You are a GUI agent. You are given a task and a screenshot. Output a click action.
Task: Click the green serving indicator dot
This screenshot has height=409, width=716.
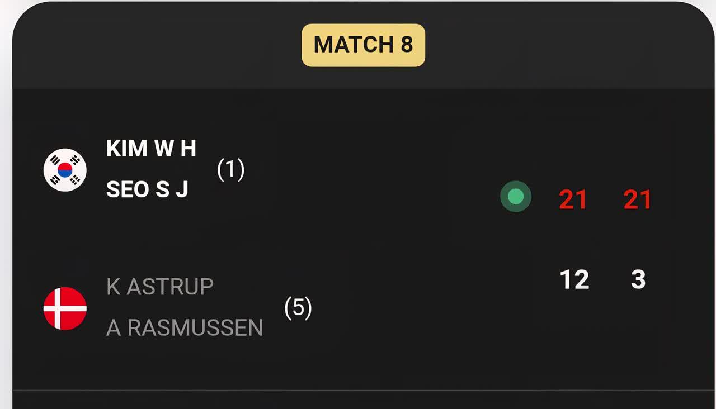point(515,197)
